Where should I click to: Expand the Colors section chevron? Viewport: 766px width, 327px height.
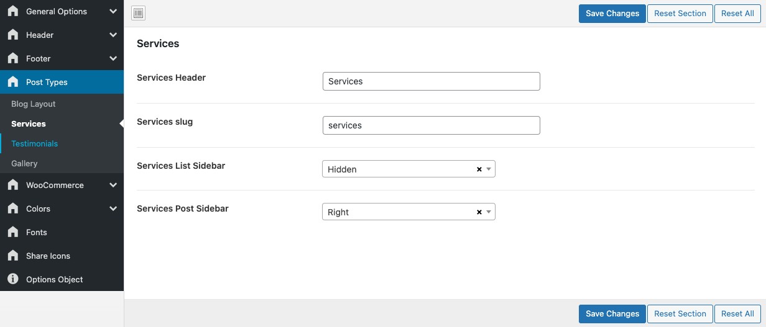click(x=113, y=208)
